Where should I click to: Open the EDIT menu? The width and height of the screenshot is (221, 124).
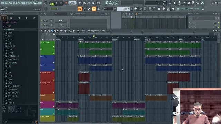coord(7,3)
